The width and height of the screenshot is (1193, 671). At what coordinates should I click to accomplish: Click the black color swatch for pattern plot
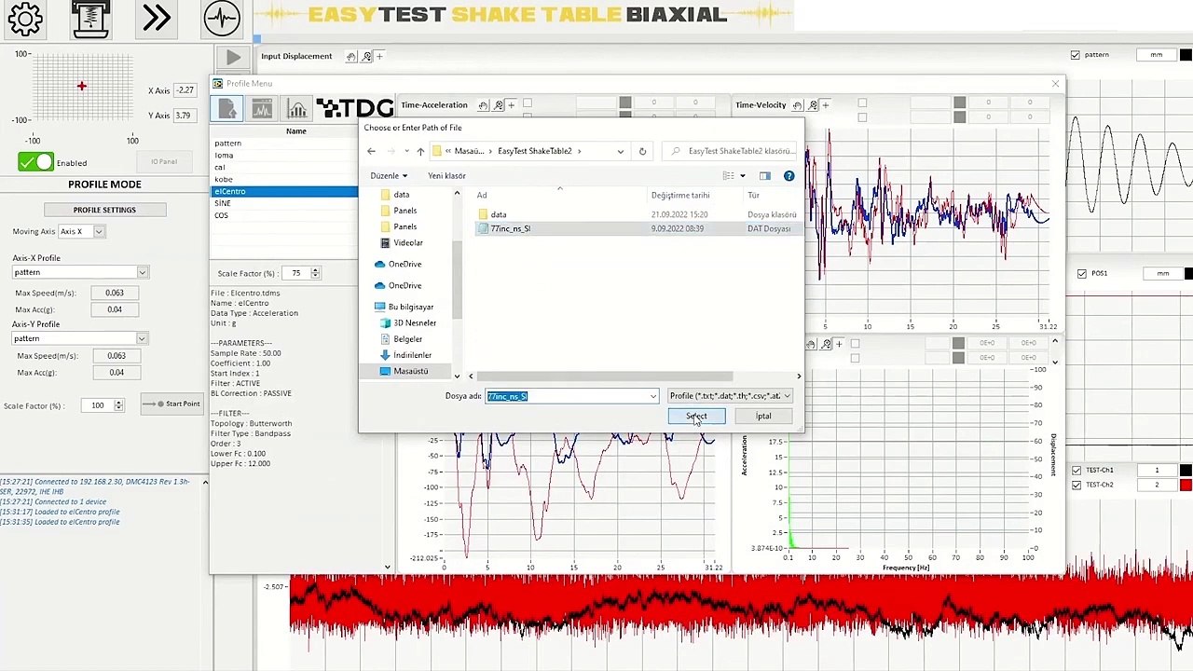1188,55
